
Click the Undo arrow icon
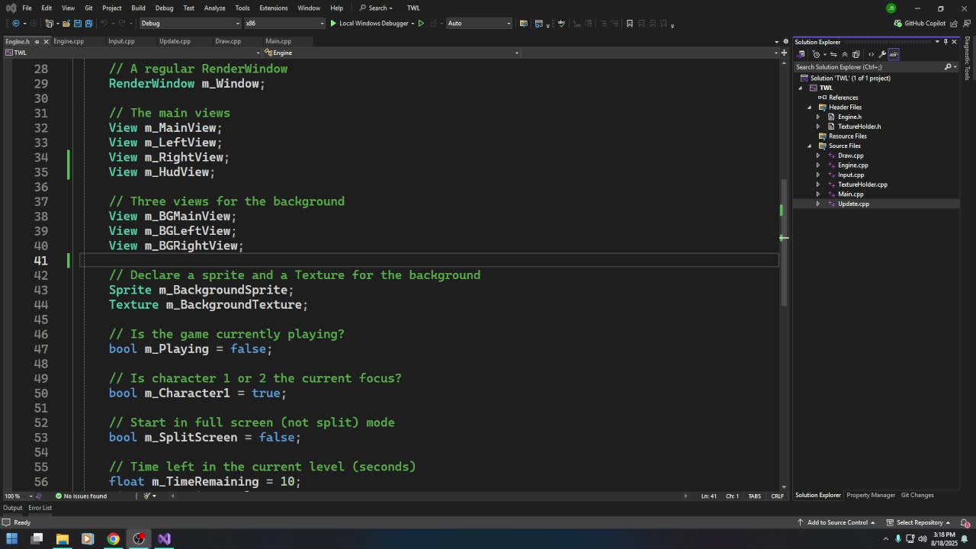point(104,23)
